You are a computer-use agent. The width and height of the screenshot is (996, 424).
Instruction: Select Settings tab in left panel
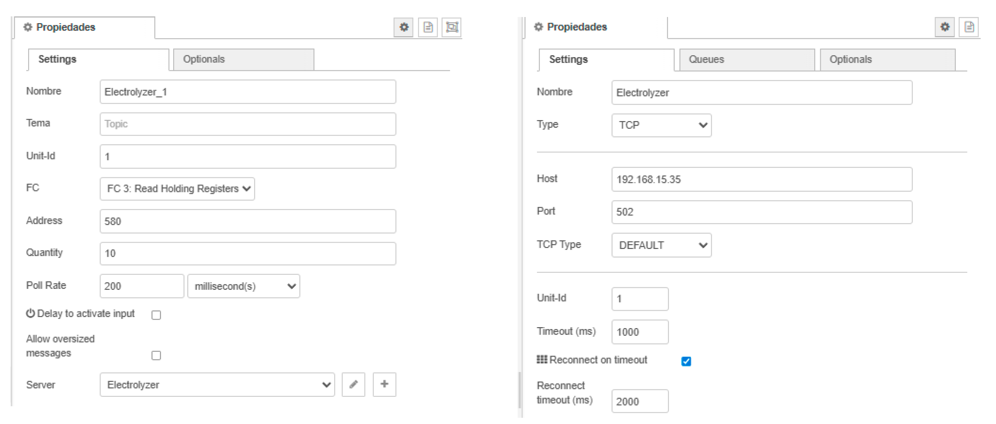98,60
